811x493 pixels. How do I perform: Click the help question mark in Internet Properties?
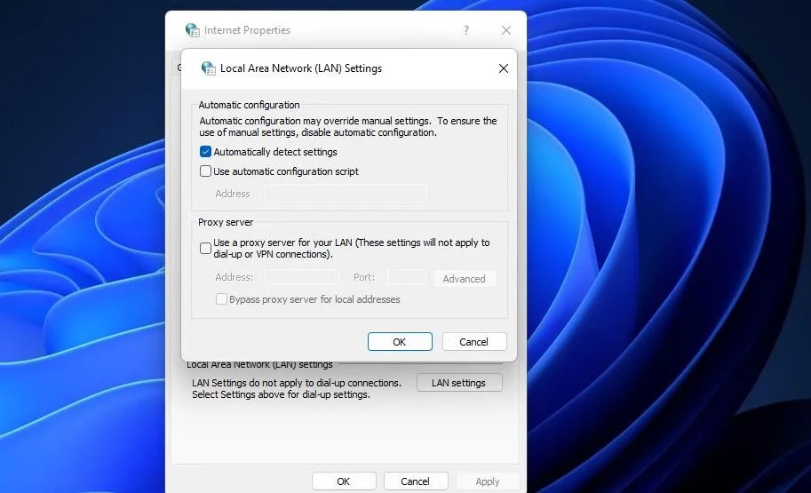click(466, 30)
